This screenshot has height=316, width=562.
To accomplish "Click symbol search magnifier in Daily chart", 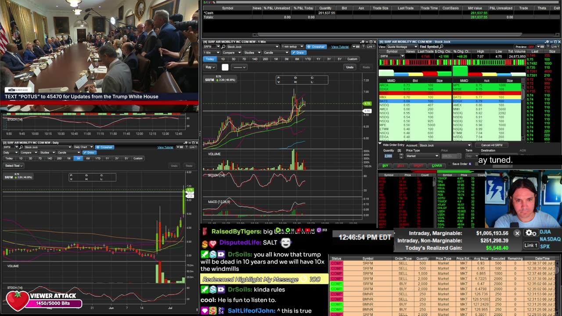I will (x=21, y=147).
